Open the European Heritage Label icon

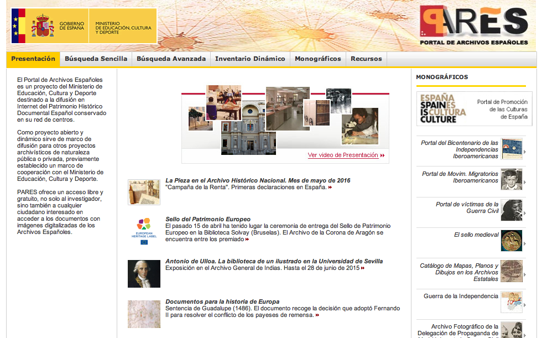tap(144, 230)
